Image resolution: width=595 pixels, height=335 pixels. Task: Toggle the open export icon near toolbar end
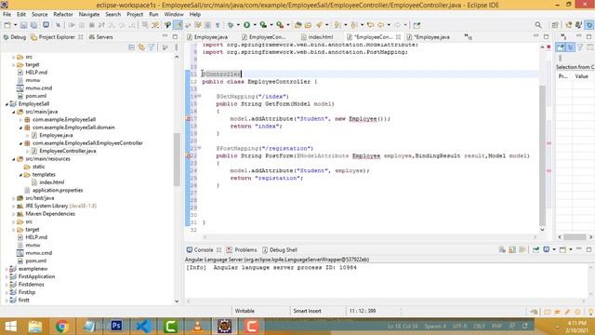tap(416, 25)
